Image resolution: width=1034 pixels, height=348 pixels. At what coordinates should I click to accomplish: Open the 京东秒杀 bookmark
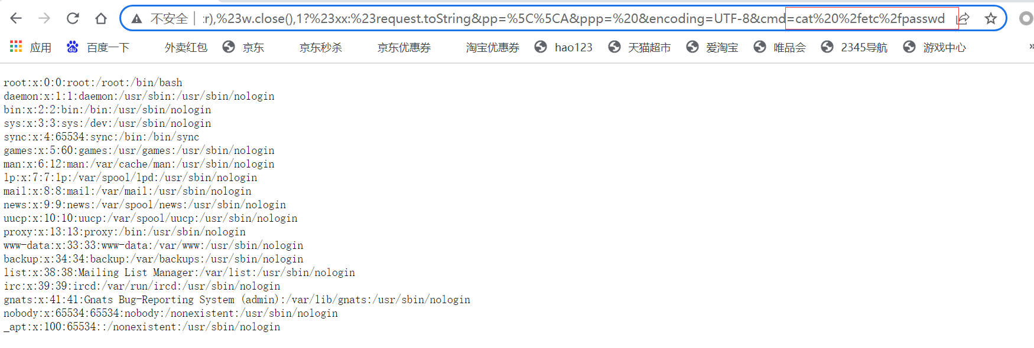click(321, 47)
